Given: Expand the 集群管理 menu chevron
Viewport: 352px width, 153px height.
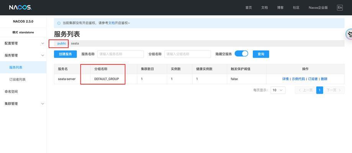Looking at the screenshot, I should pos(43,104).
